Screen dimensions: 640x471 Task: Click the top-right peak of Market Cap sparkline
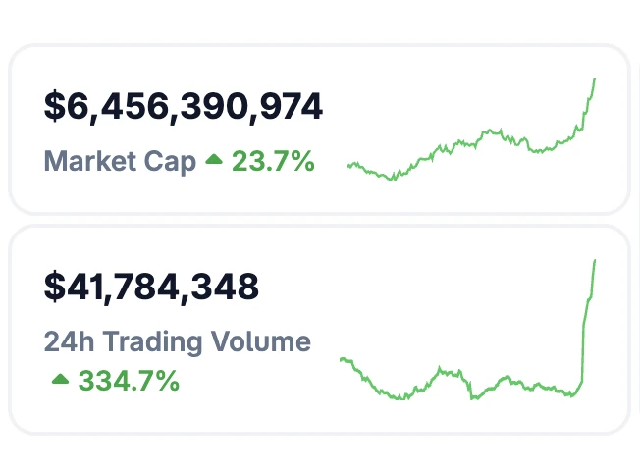pos(594,79)
